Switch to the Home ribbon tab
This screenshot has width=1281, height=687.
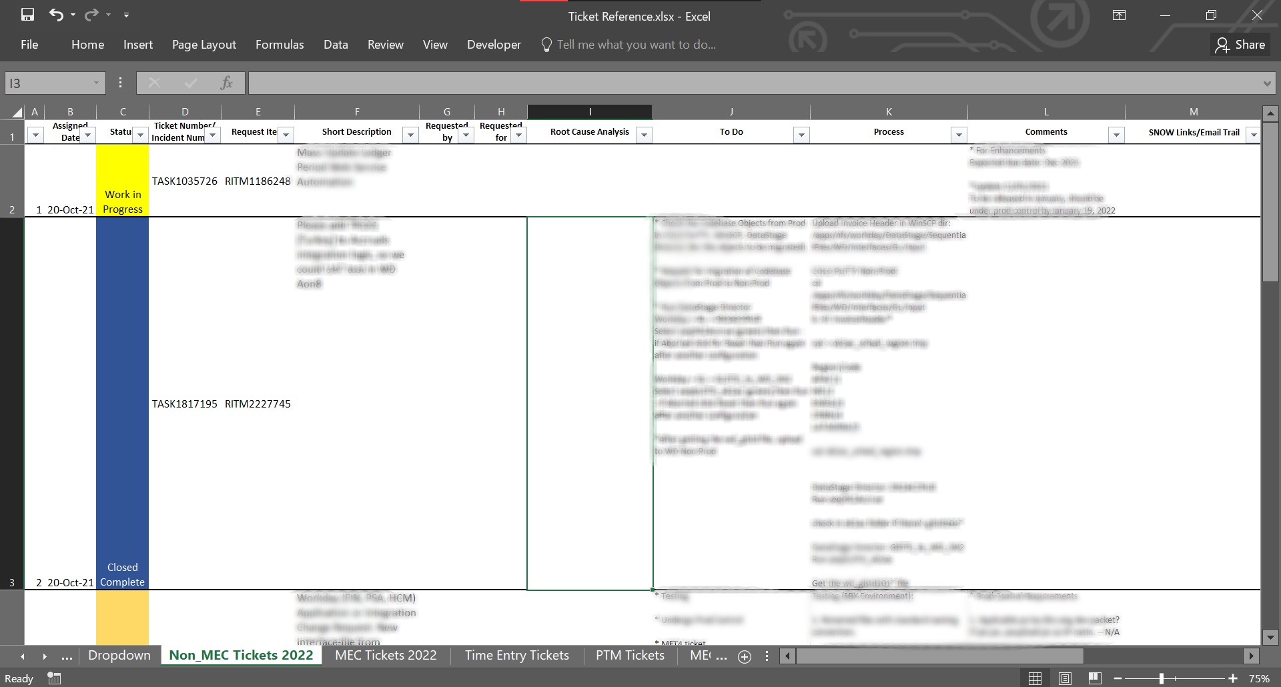coord(87,45)
